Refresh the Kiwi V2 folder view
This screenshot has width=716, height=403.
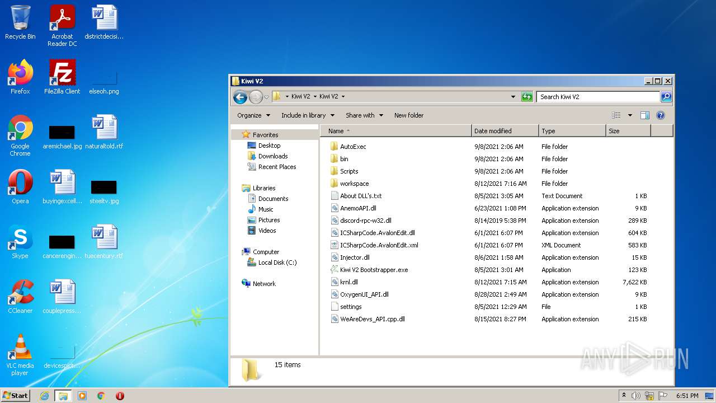click(527, 97)
